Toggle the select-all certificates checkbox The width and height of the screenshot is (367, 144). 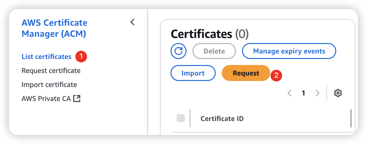point(180,118)
